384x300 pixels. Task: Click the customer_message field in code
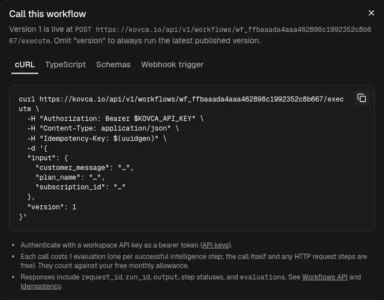click(85, 168)
